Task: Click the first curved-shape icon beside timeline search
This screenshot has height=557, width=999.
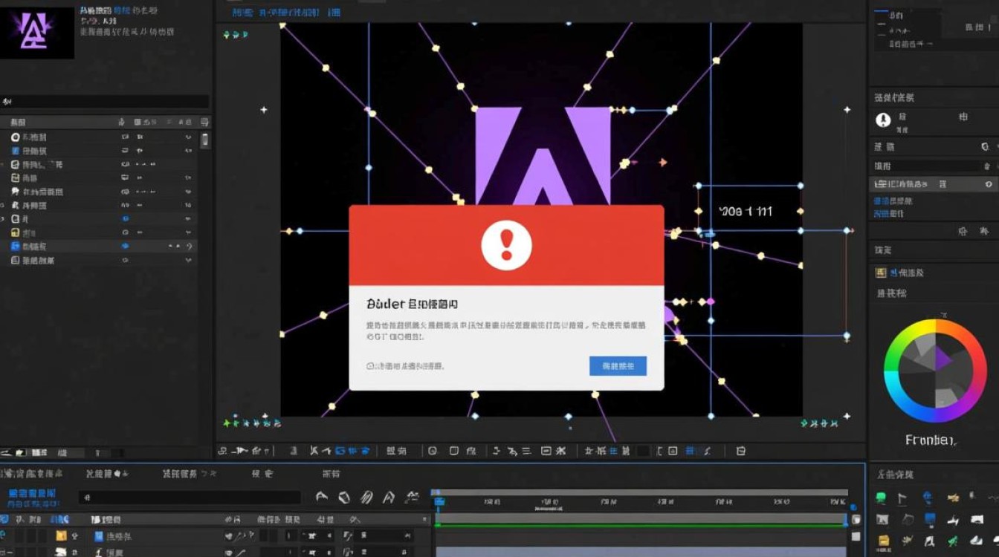Action: tap(322, 498)
